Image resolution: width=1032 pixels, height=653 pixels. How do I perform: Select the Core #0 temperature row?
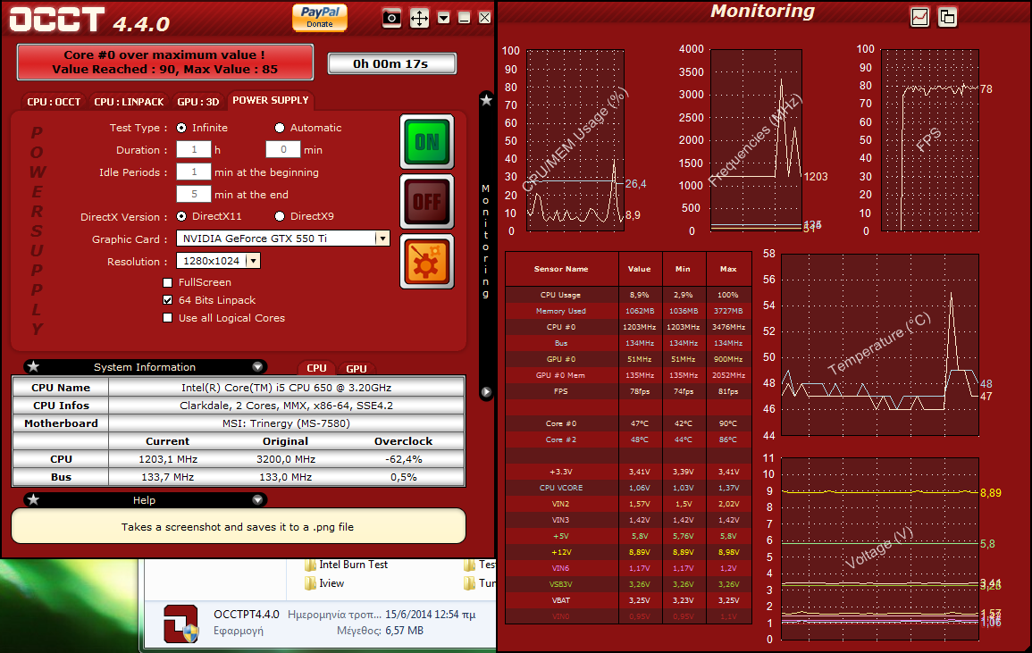point(628,423)
